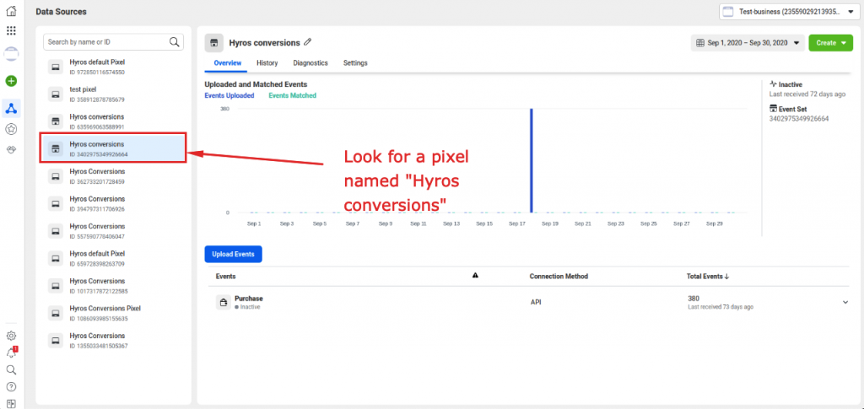864x409 pixels.
Task: Select Hyros Conversions ID 394797311706926
Action: point(114,203)
